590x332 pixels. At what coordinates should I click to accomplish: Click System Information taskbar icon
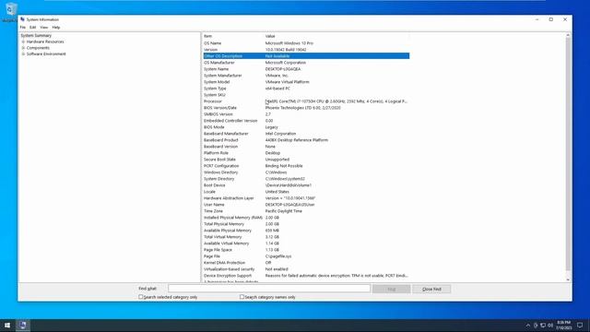(22, 326)
